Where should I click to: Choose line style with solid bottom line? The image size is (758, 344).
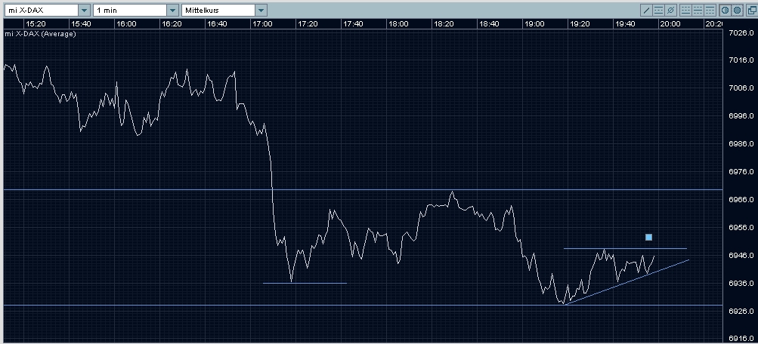point(685,10)
